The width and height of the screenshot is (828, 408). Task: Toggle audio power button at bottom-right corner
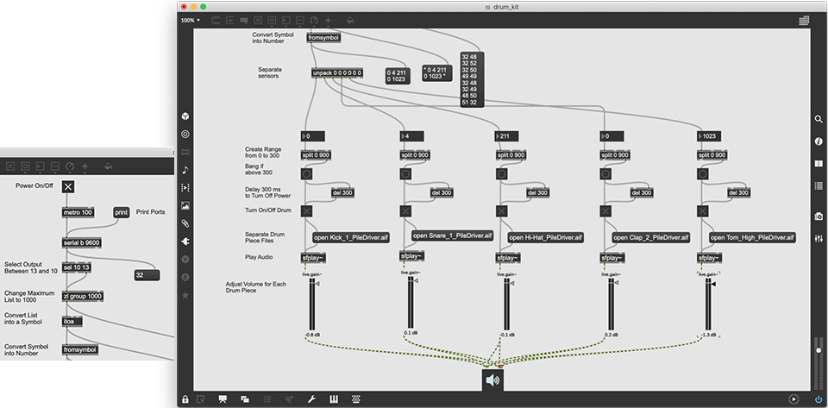pyautogui.click(x=819, y=399)
